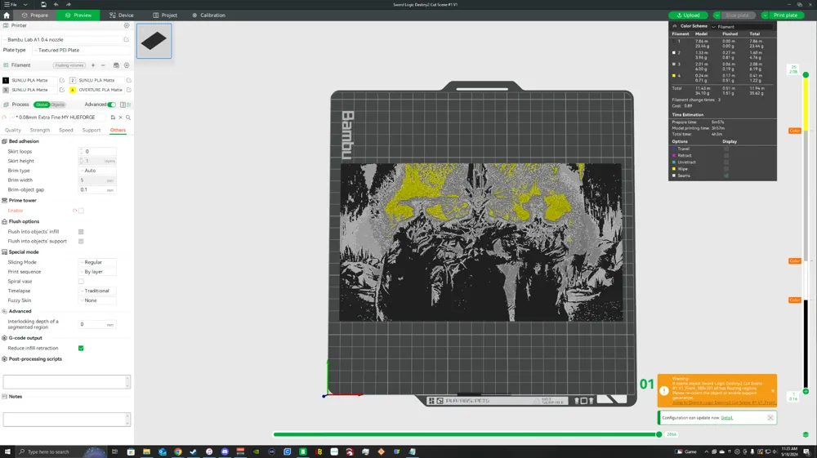Click the save project icon
The width and height of the screenshot is (817, 458).
(43, 4)
